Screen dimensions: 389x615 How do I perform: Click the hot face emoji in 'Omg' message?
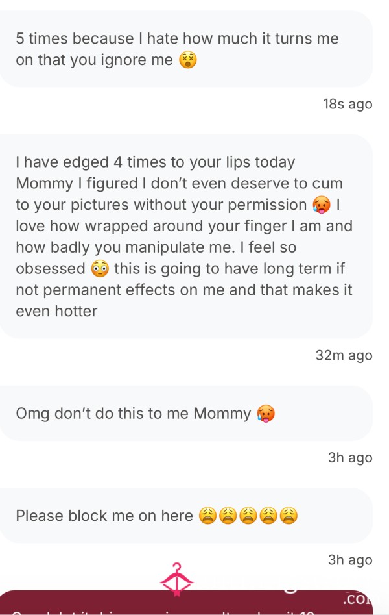pos(266,414)
